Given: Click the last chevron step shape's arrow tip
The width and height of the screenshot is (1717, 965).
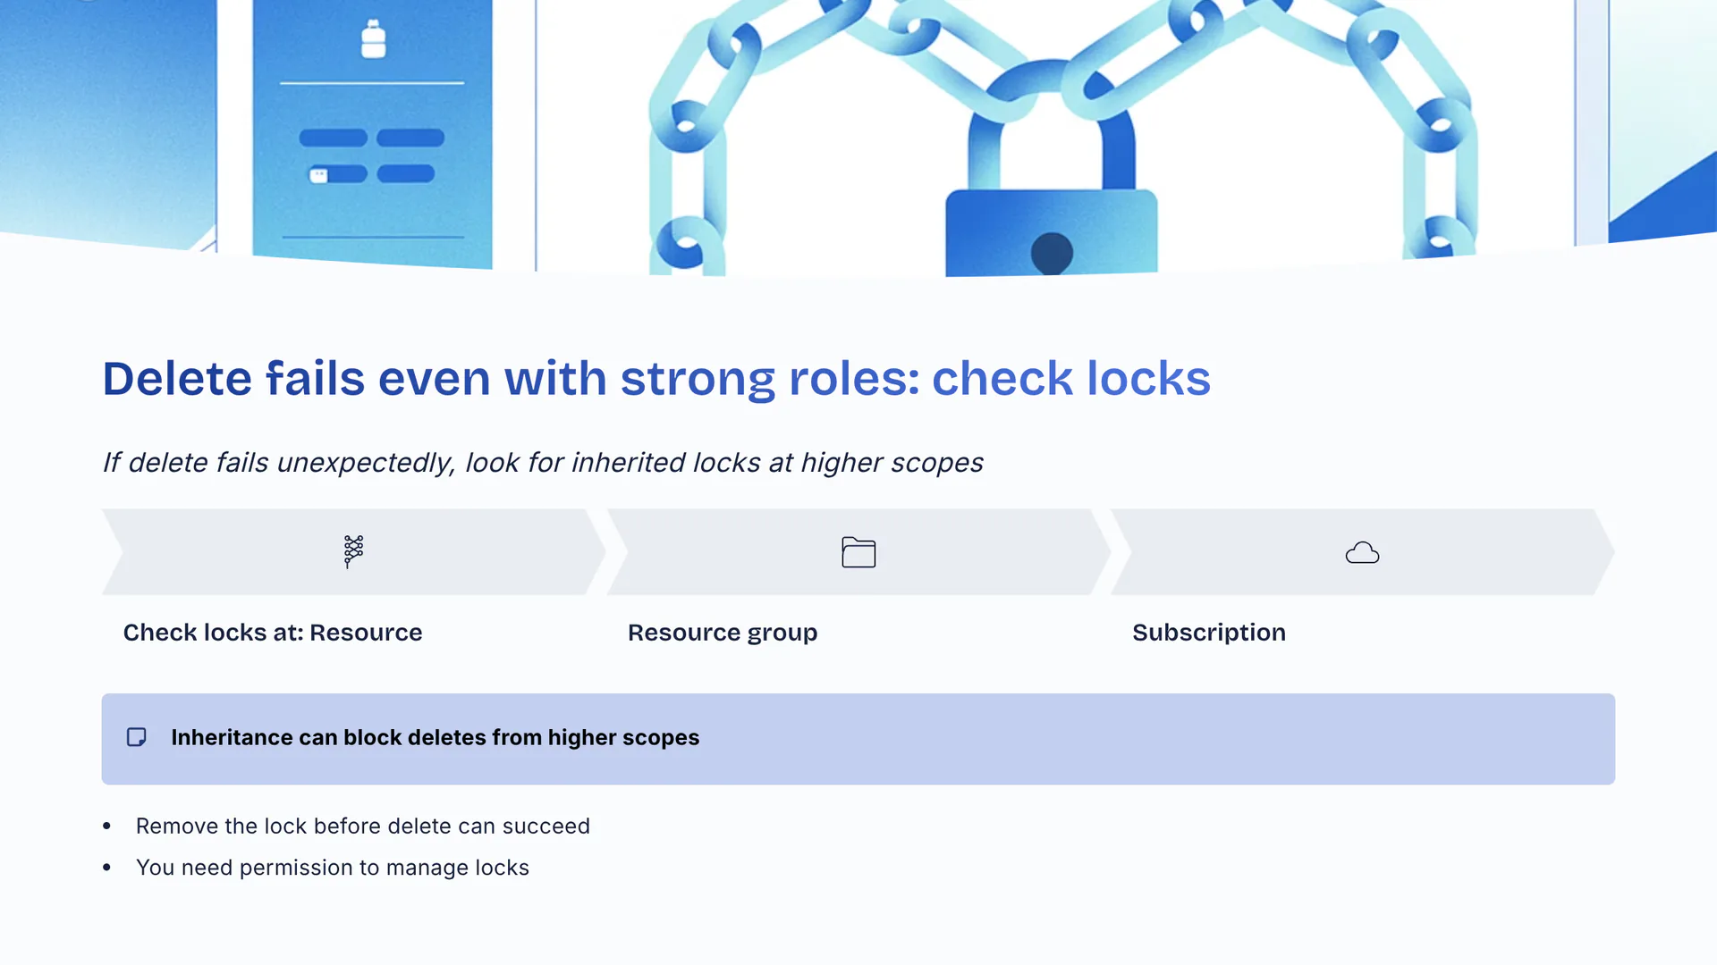Looking at the screenshot, I should (1603, 552).
